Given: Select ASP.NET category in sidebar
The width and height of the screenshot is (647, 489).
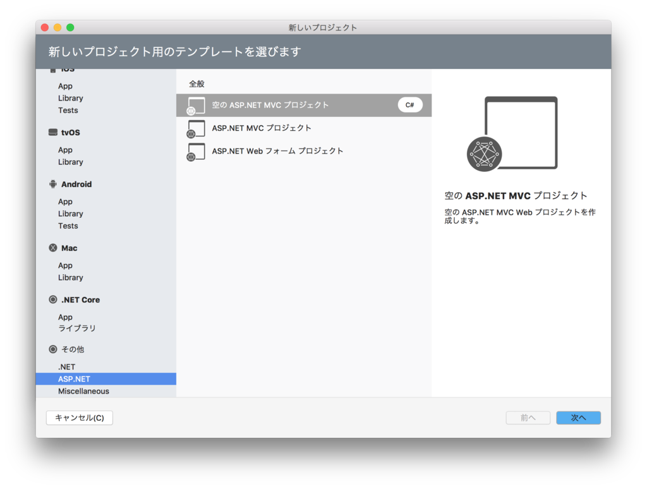Looking at the screenshot, I should point(106,379).
